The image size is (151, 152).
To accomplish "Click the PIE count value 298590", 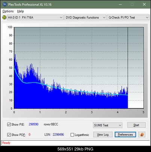I will 33,124.
